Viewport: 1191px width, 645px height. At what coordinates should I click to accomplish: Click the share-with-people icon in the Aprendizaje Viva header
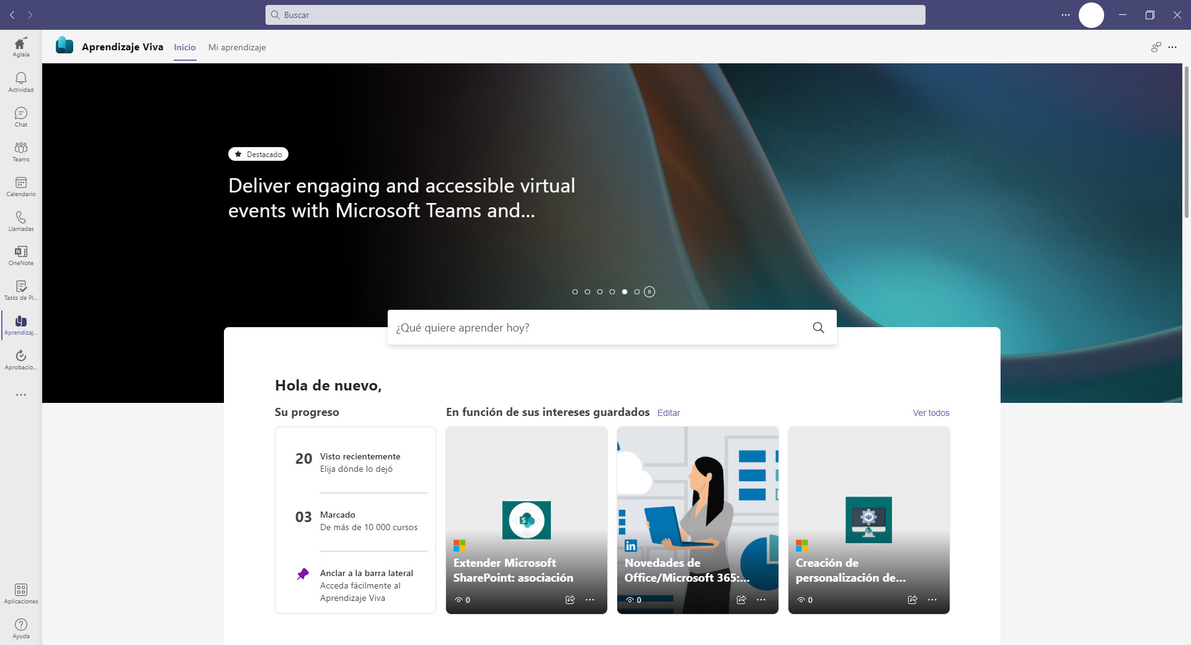[x=1156, y=47]
